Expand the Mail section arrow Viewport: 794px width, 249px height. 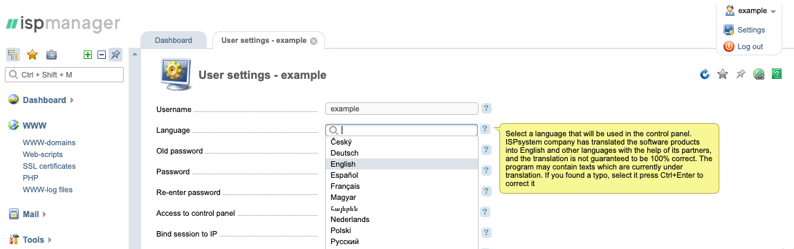pyautogui.click(x=44, y=214)
